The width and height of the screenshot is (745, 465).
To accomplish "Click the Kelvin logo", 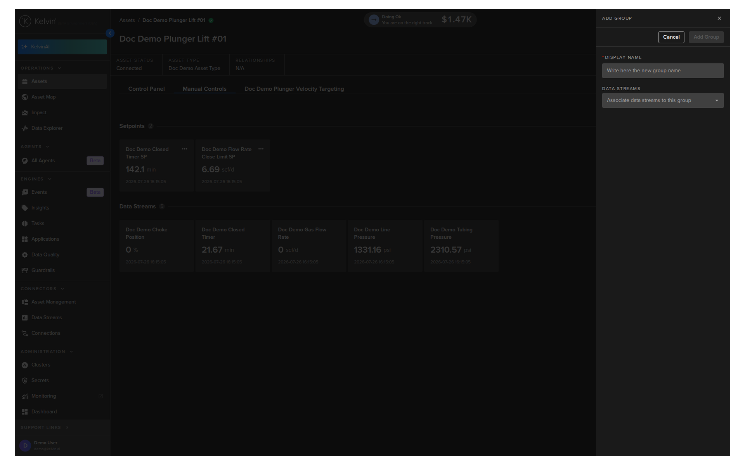I will [38, 21].
